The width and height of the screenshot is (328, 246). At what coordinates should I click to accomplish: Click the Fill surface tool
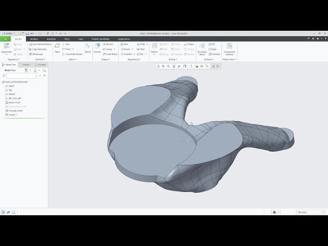tap(212, 44)
